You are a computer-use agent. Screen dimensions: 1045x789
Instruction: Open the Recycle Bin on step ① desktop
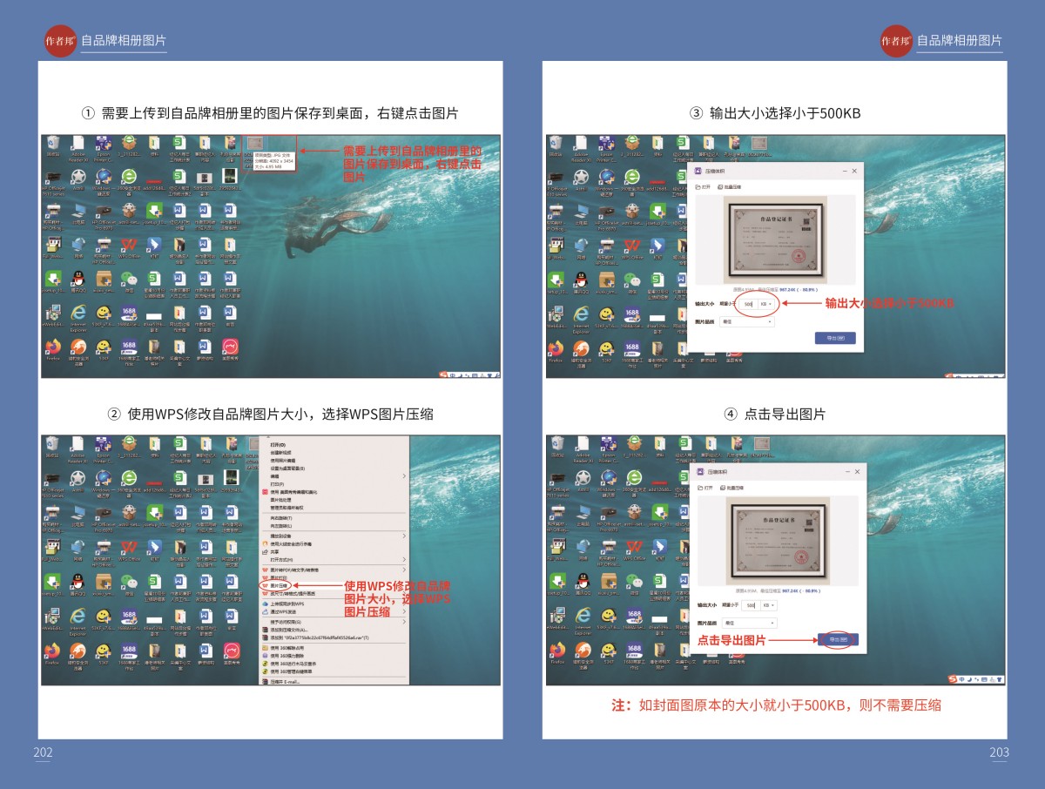pyautogui.click(x=53, y=143)
